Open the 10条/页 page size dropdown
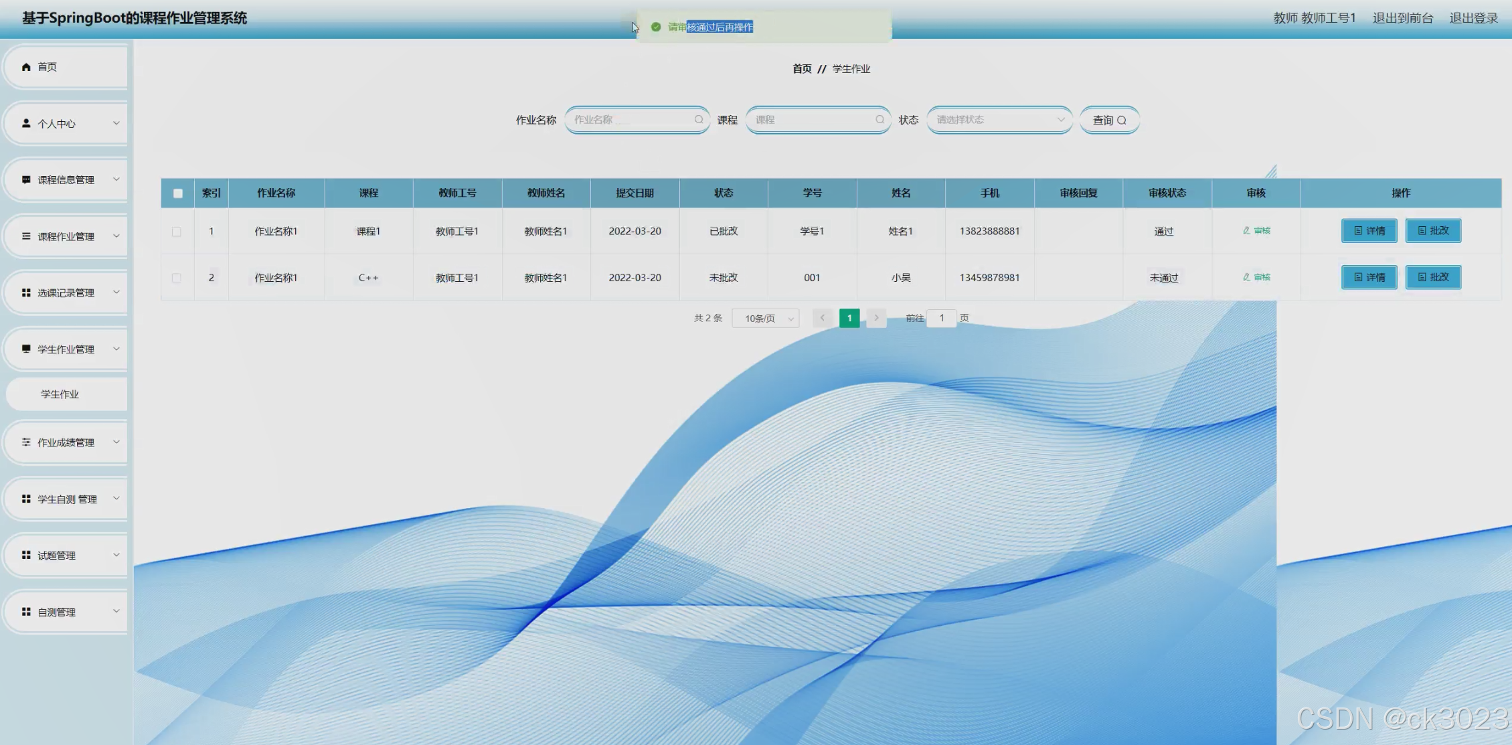The width and height of the screenshot is (1512, 745). pos(765,319)
